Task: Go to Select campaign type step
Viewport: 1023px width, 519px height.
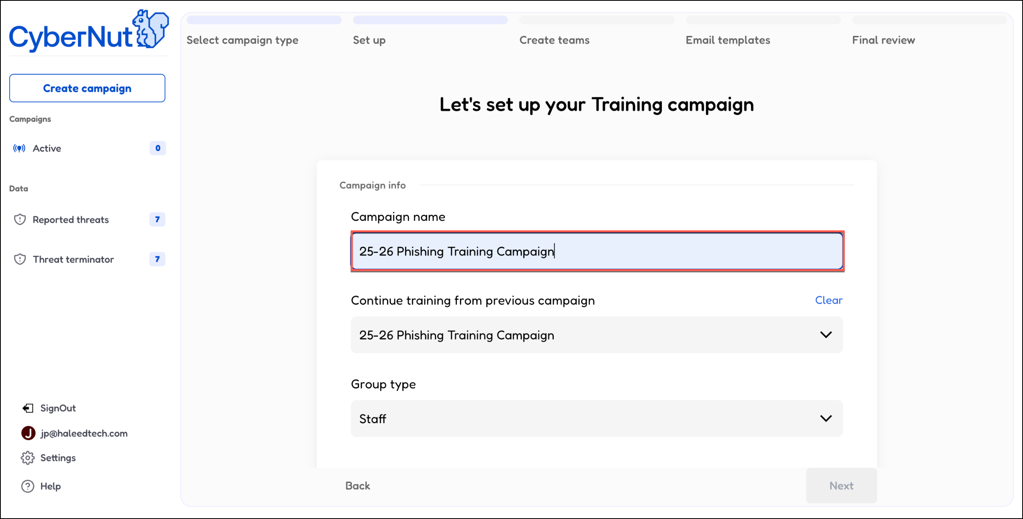Action: [242, 40]
